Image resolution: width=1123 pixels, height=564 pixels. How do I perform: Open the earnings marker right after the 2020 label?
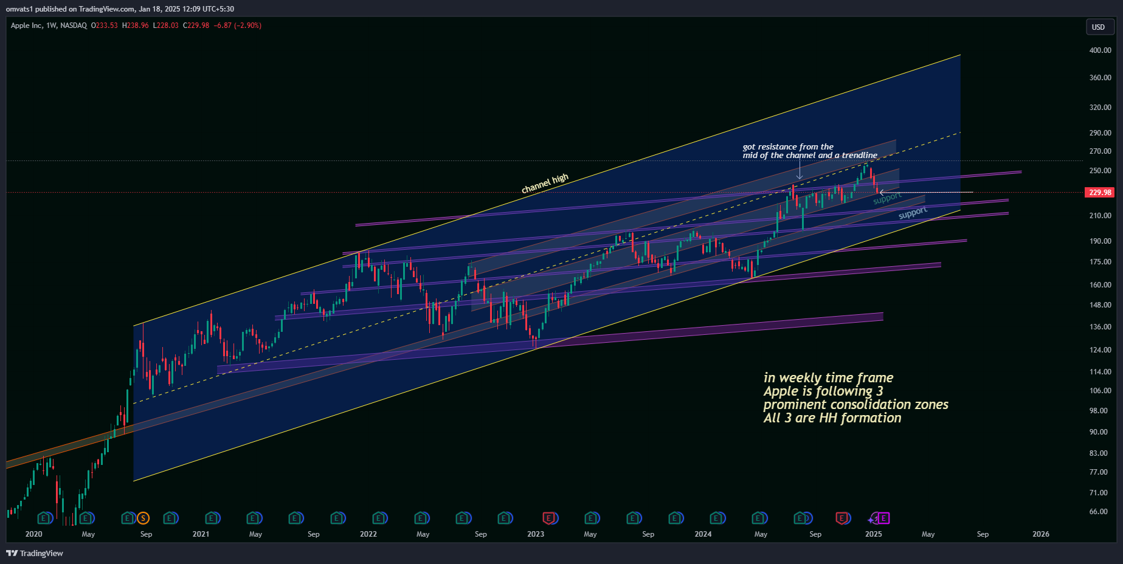pyautogui.click(x=44, y=518)
